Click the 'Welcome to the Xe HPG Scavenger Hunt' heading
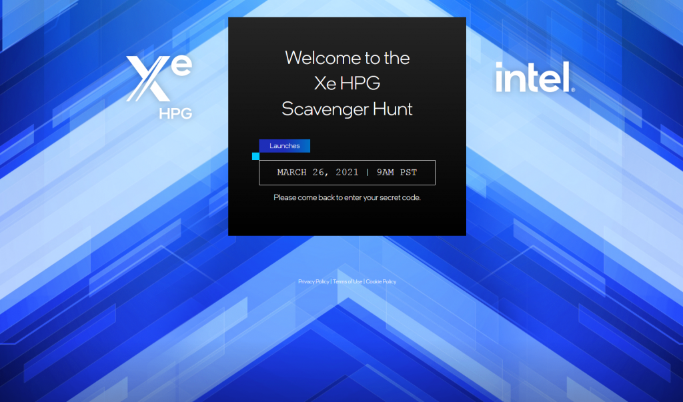The width and height of the screenshot is (683, 402). pos(347,83)
